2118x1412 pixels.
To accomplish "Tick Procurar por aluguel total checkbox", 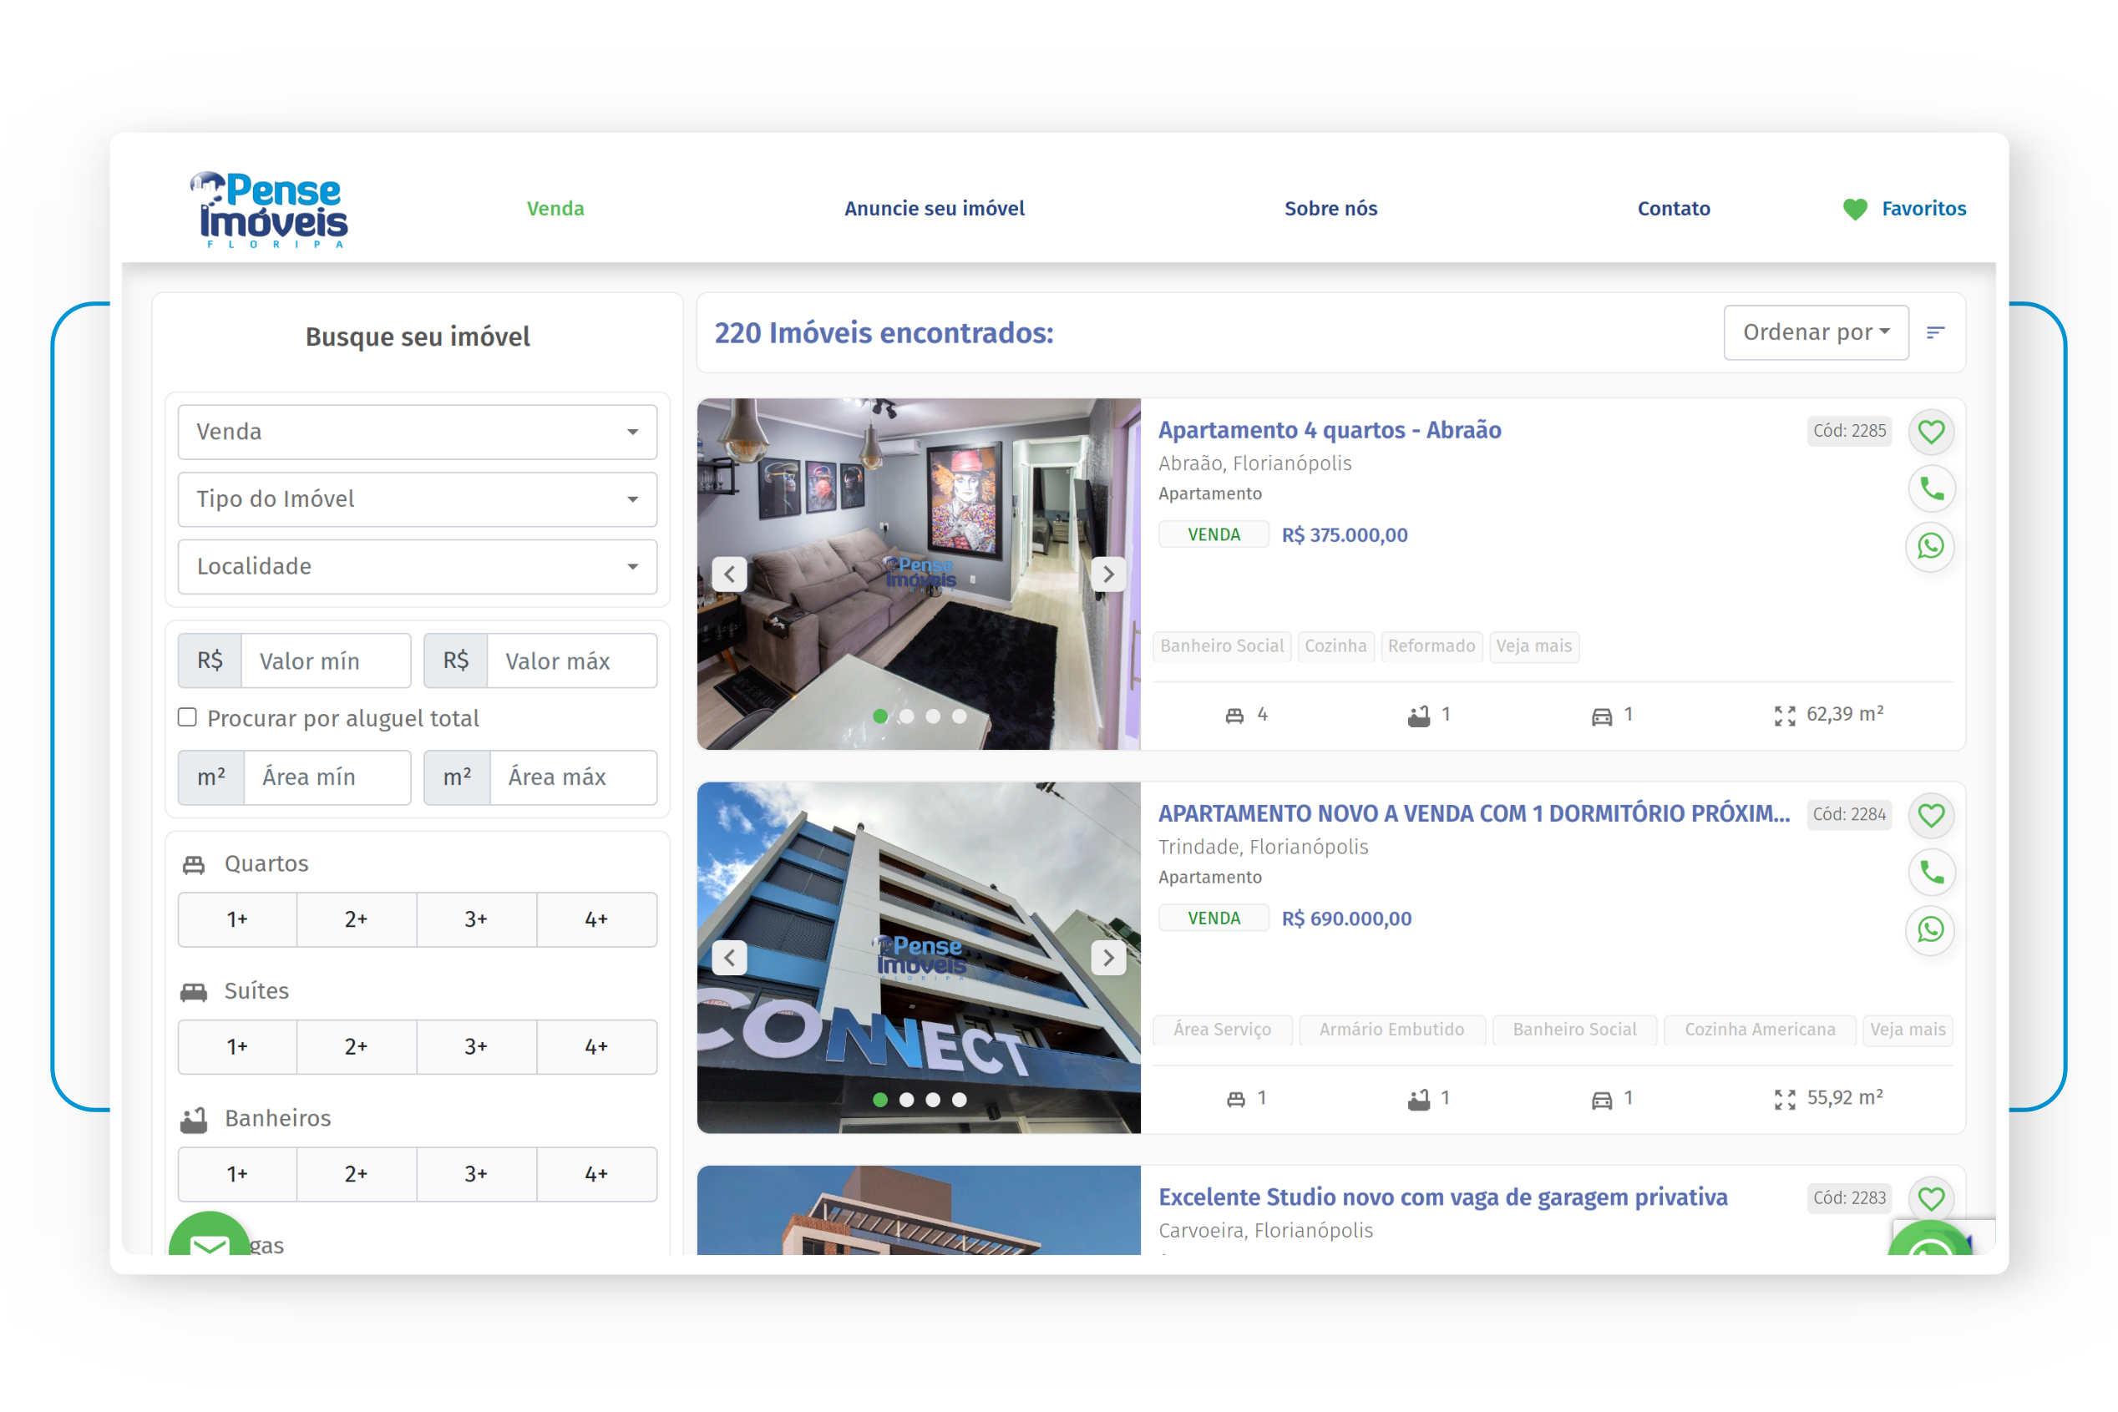I will coord(187,716).
